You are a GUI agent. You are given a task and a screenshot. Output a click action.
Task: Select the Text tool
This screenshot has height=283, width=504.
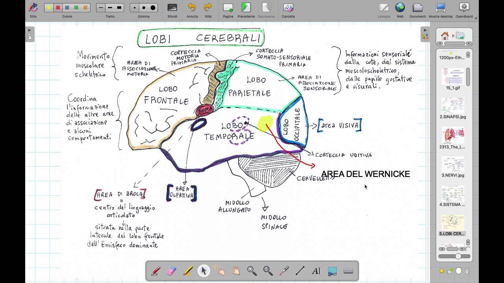316,271
